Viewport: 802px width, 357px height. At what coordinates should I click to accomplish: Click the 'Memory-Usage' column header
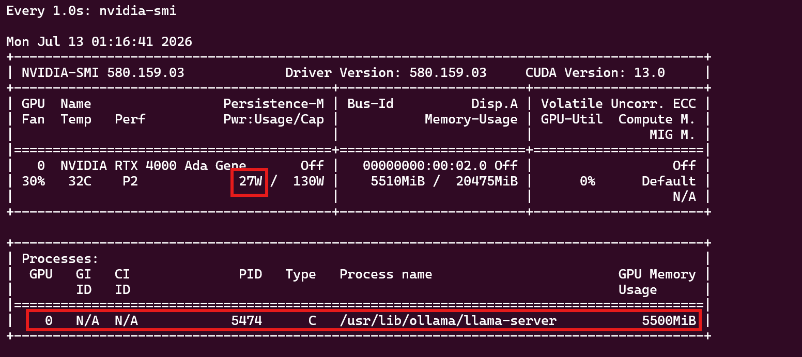point(471,119)
